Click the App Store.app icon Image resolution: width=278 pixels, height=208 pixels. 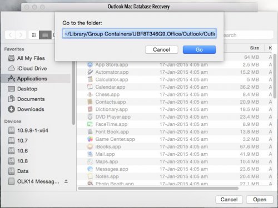coord(90,64)
